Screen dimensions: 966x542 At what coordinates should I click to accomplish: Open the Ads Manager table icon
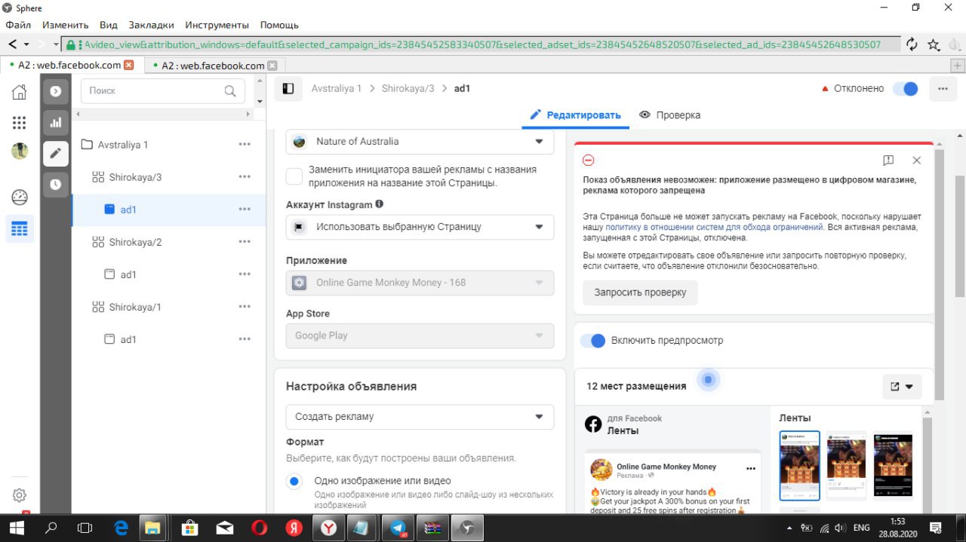click(20, 228)
